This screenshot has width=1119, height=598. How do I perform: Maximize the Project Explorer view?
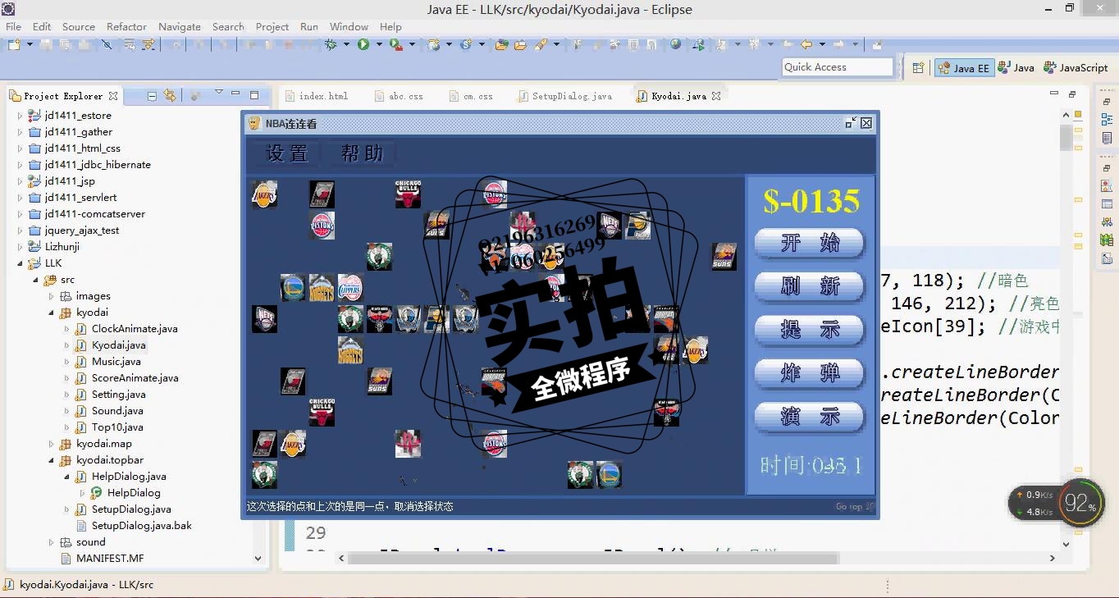coord(254,95)
